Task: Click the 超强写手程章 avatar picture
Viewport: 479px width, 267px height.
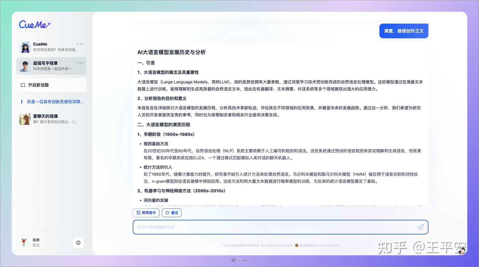Action: [x=25, y=66]
